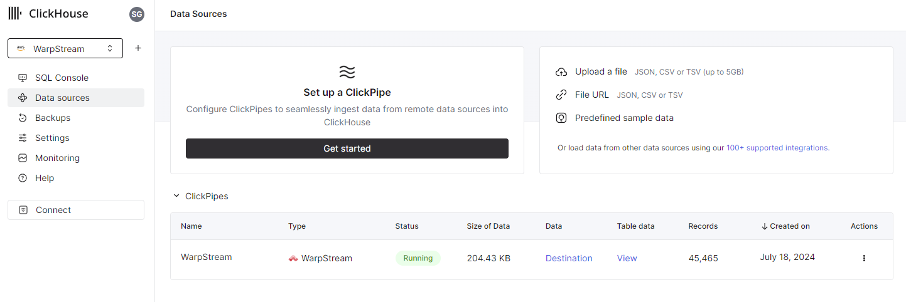Click the Connect button

76,210
